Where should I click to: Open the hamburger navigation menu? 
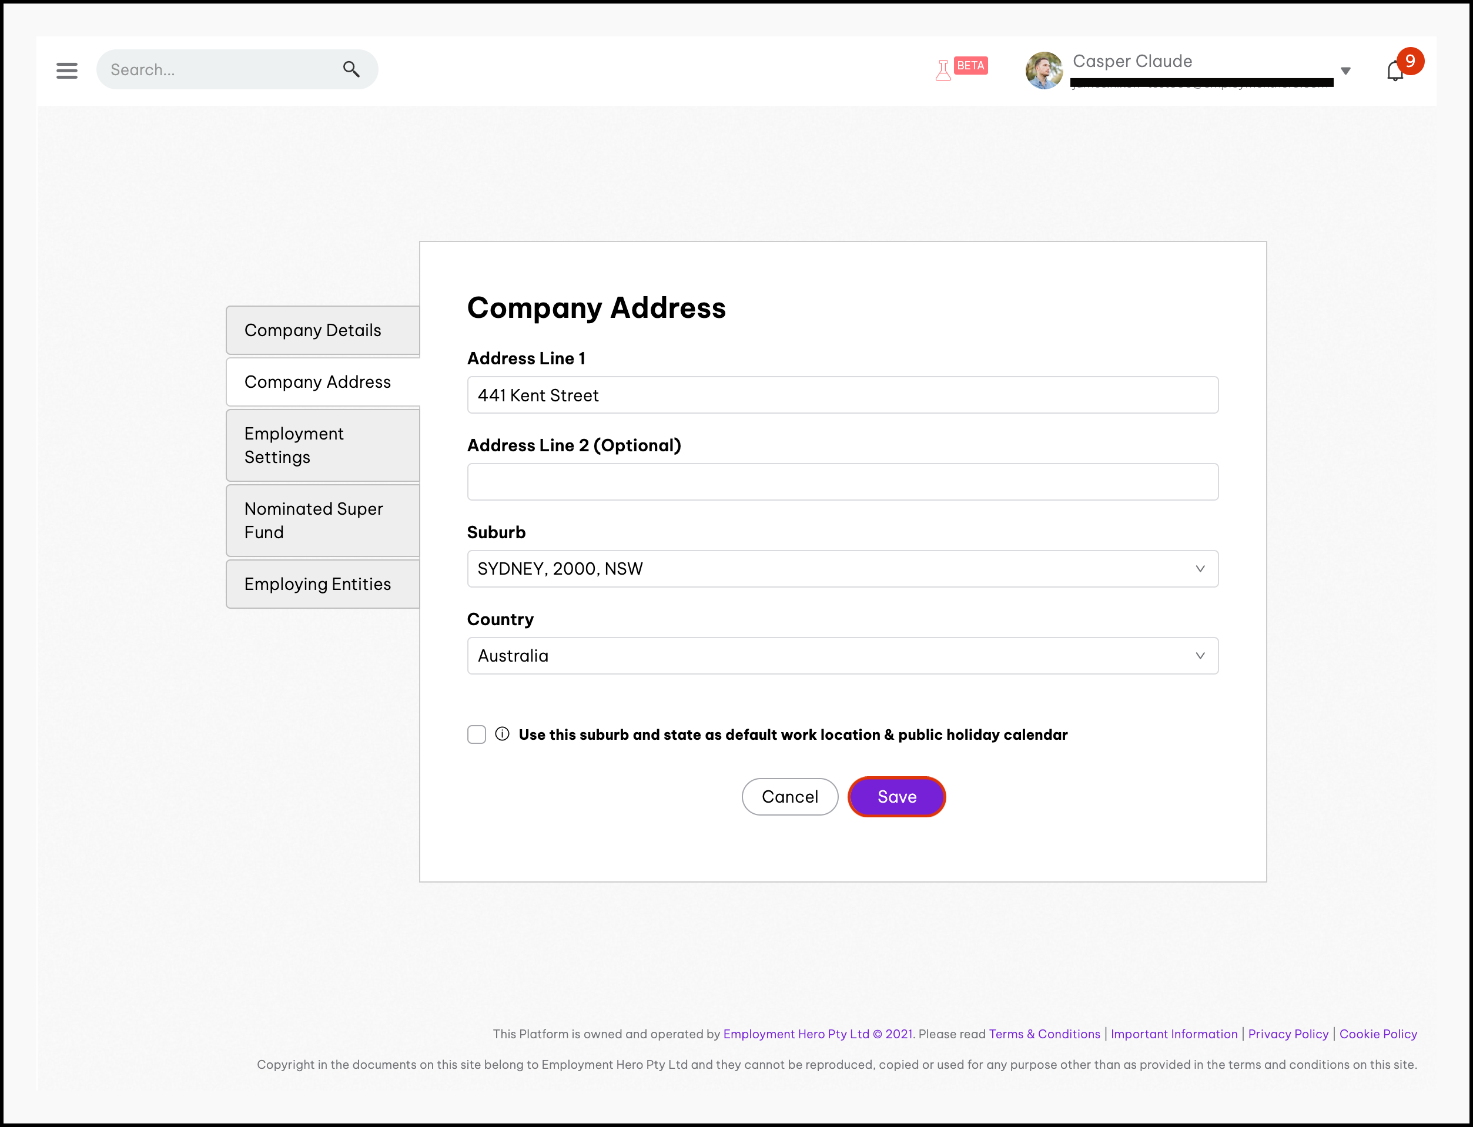click(66, 70)
